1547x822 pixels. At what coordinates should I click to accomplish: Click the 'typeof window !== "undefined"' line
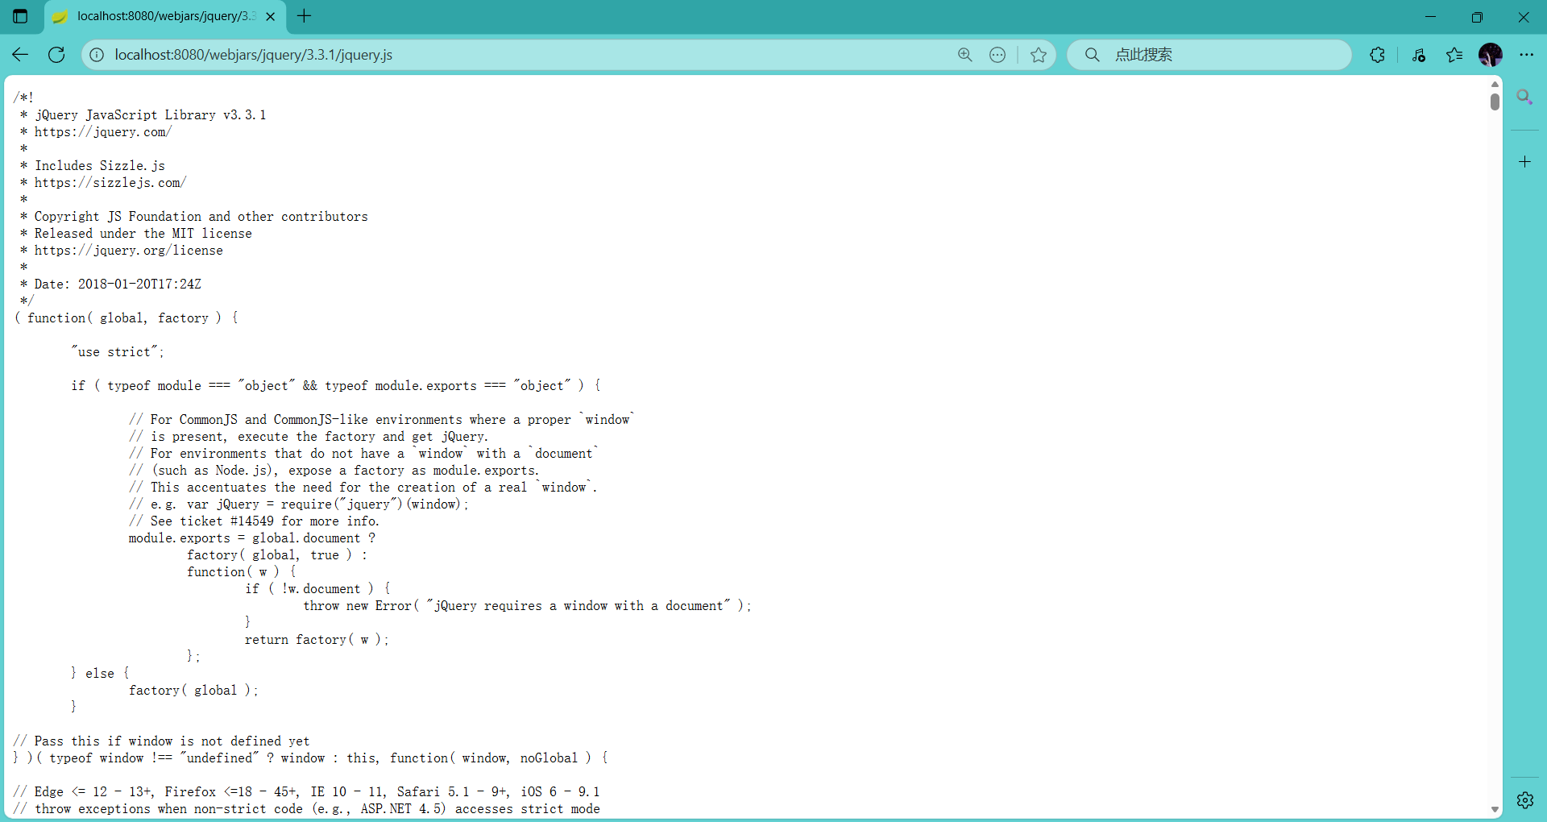pyautogui.click(x=311, y=758)
